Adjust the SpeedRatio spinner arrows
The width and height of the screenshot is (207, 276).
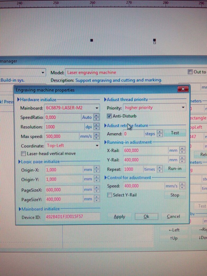(x=97, y=117)
